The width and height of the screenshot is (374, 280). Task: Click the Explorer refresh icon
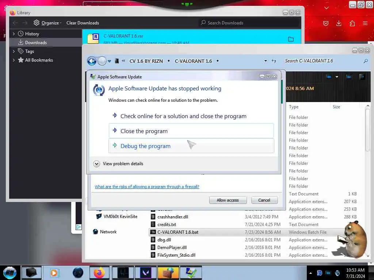point(274,61)
